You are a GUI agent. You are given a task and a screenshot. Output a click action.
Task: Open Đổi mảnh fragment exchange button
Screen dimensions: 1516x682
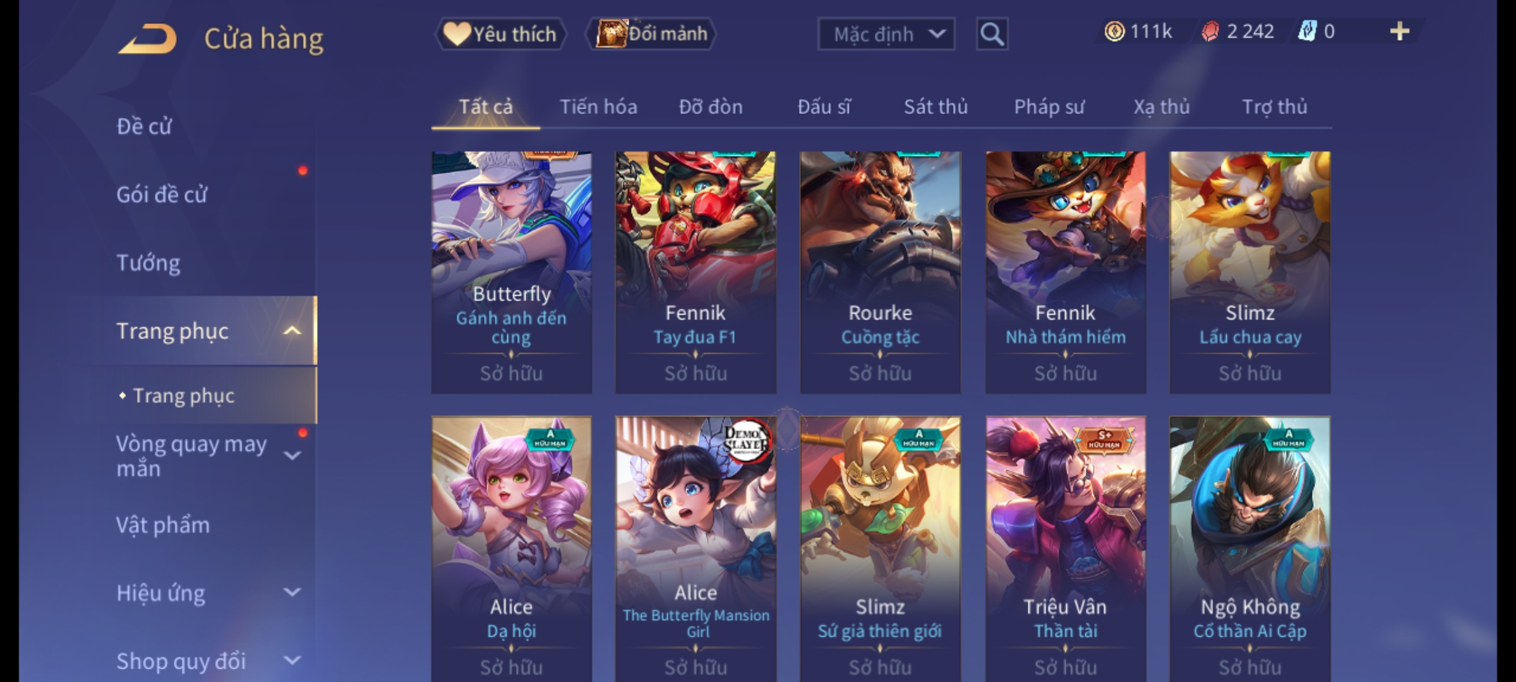[x=651, y=34]
